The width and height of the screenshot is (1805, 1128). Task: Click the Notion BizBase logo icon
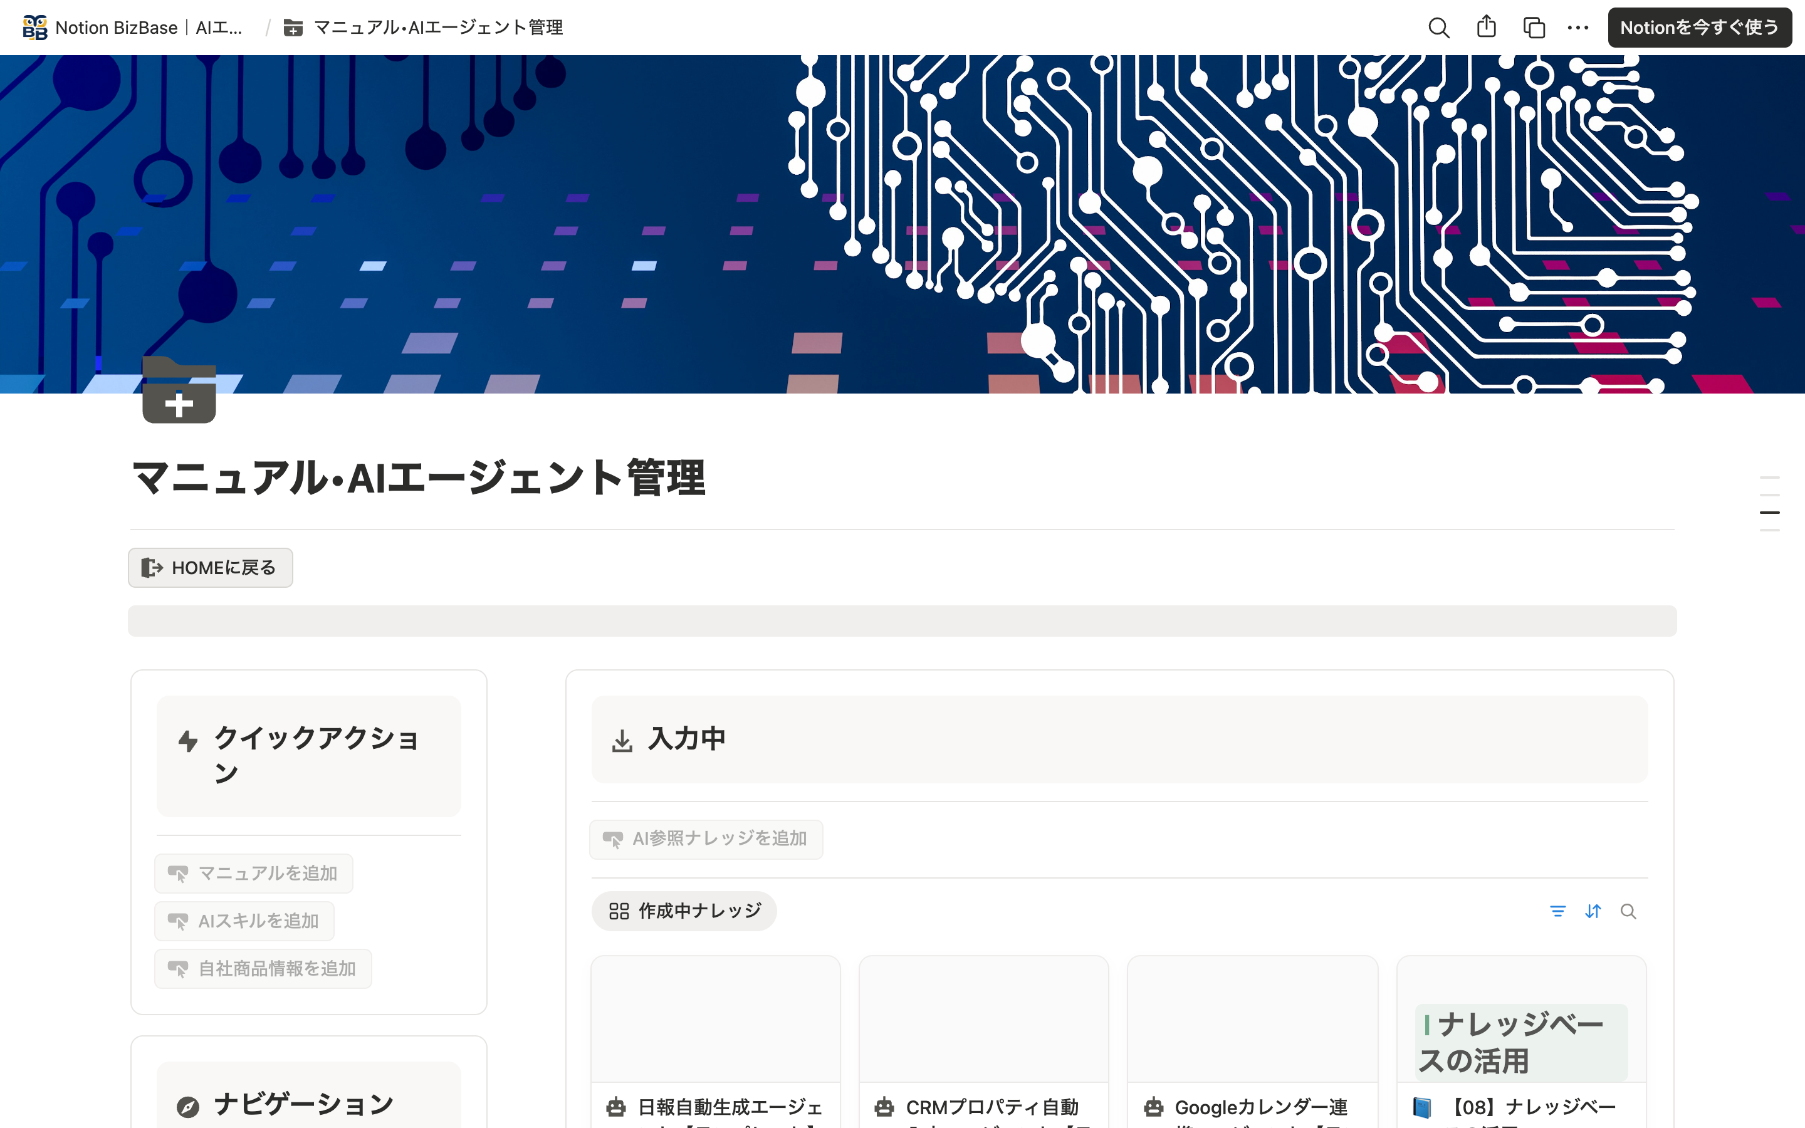34,28
